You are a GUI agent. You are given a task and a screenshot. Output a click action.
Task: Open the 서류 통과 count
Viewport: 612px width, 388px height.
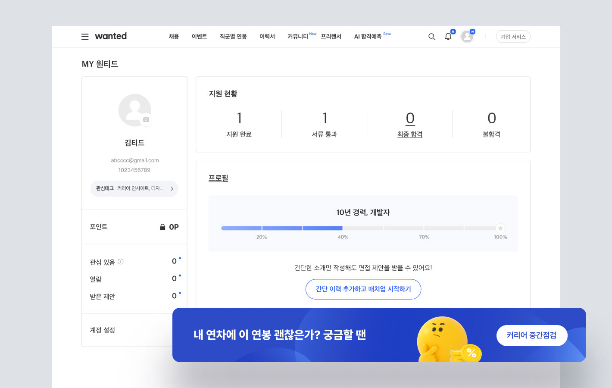coord(325,118)
